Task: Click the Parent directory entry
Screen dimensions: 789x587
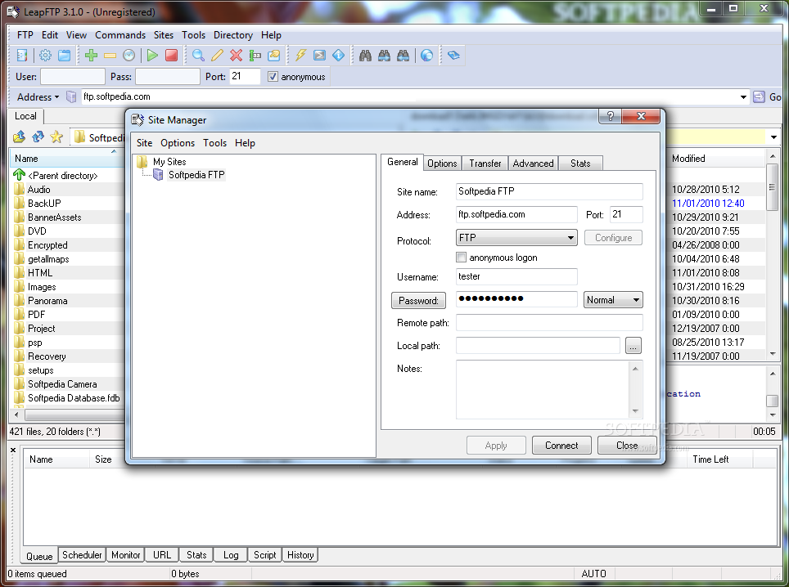Action: tap(62, 176)
